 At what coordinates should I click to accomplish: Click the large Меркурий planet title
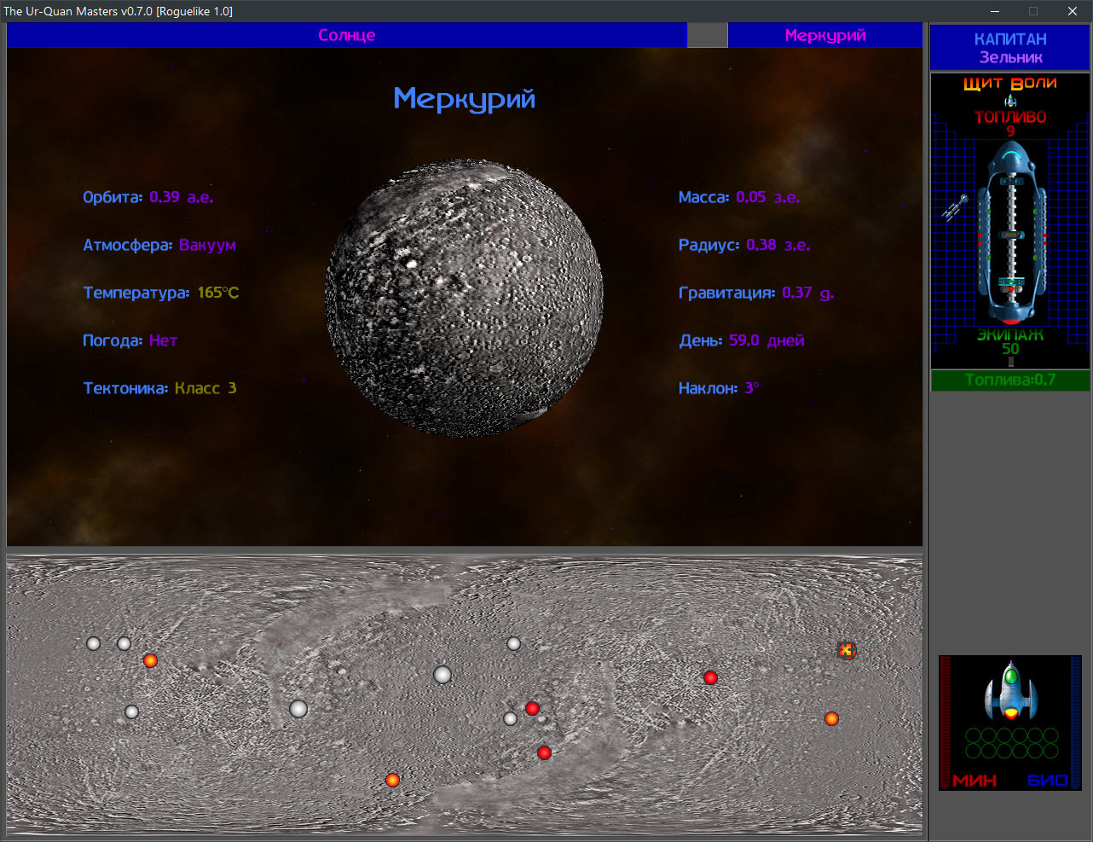(465, 99)
